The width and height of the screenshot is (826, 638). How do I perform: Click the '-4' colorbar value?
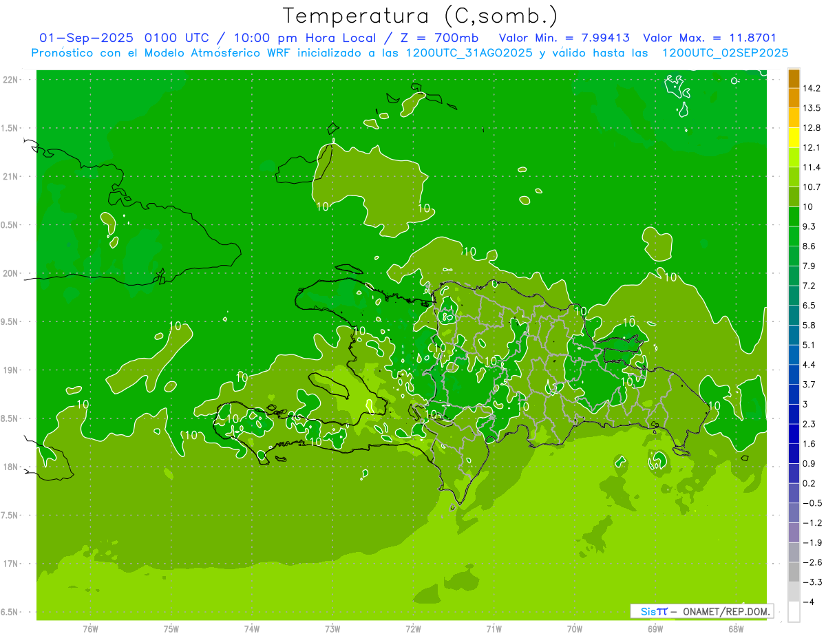point(809,602)
